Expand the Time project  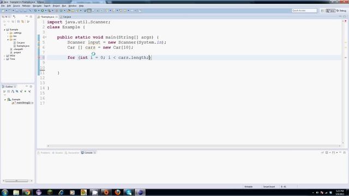(x=4, y=59)
